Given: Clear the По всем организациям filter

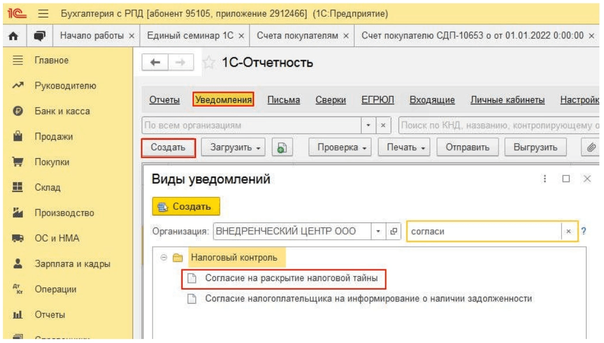Looking at the screenshot, I should click(383, 125).
